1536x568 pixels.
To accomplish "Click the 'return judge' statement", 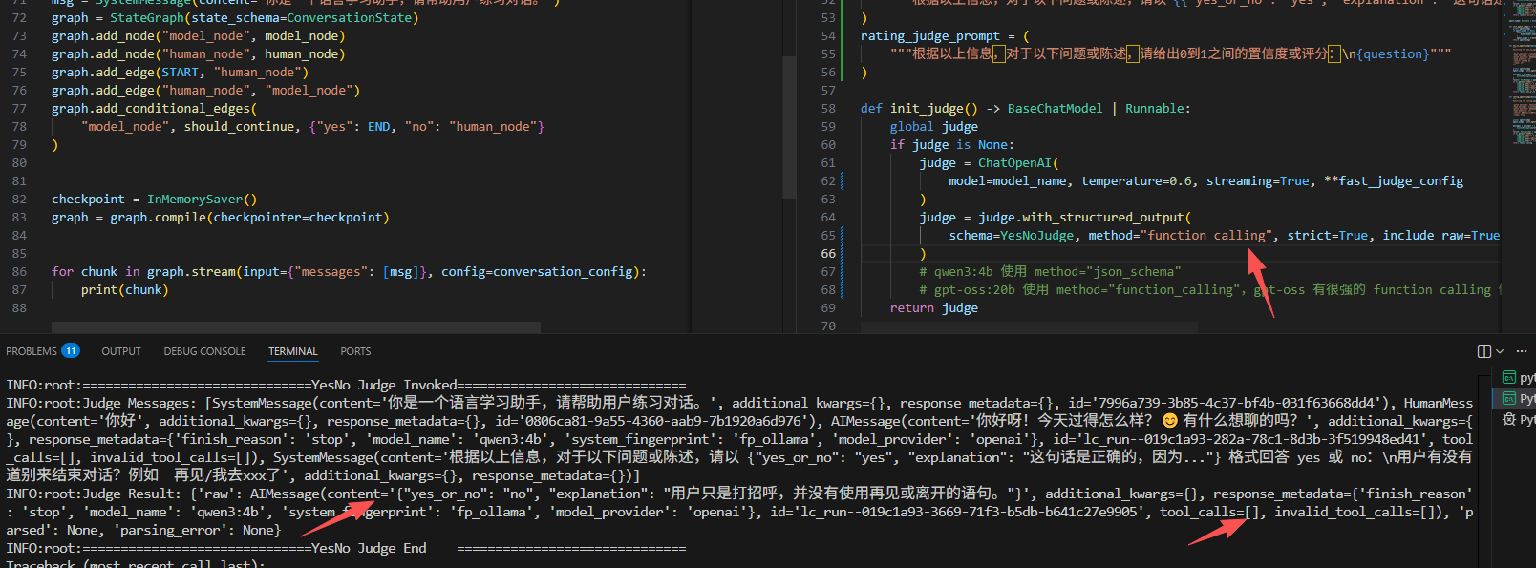I will coord(934,307).
